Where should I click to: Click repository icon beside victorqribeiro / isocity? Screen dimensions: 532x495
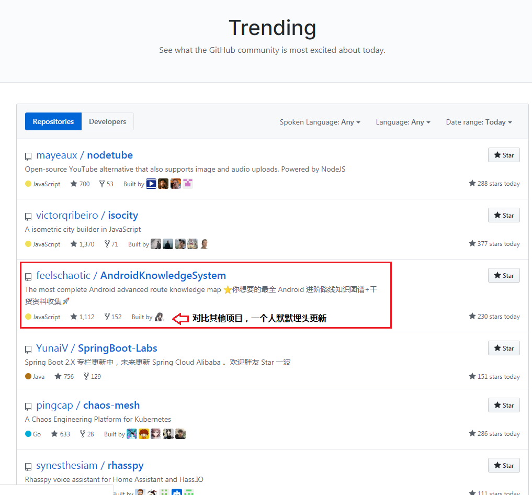tap(28, 217)
